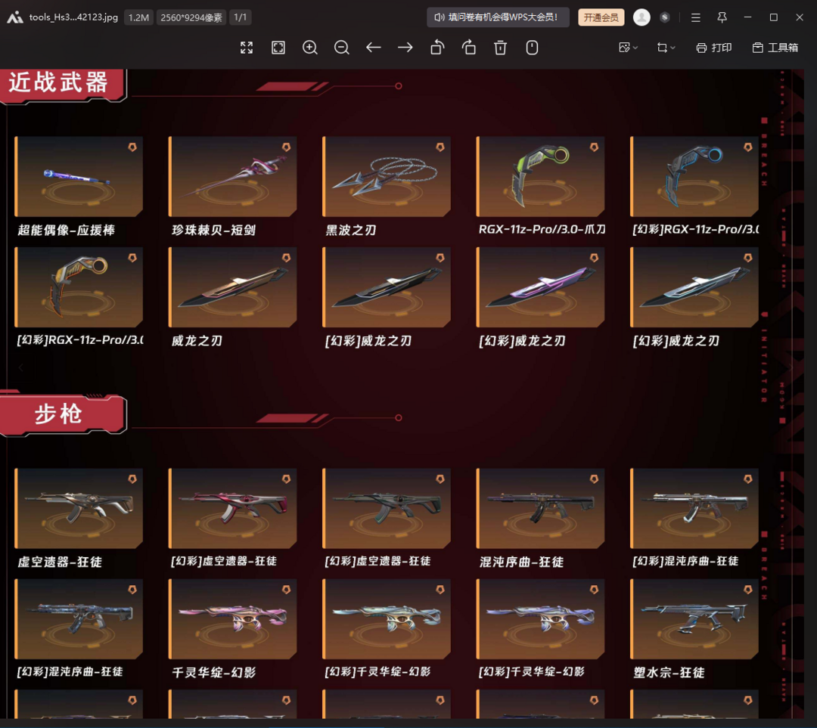Zoom in with the magnifier plus icon
This screenshot has height=728, width=817.
[x=310, y=48]
